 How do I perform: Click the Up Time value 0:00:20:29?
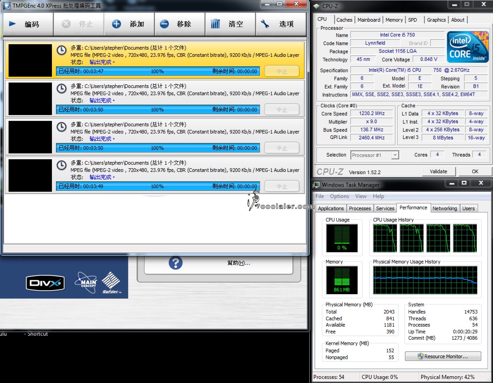(465, 332)
